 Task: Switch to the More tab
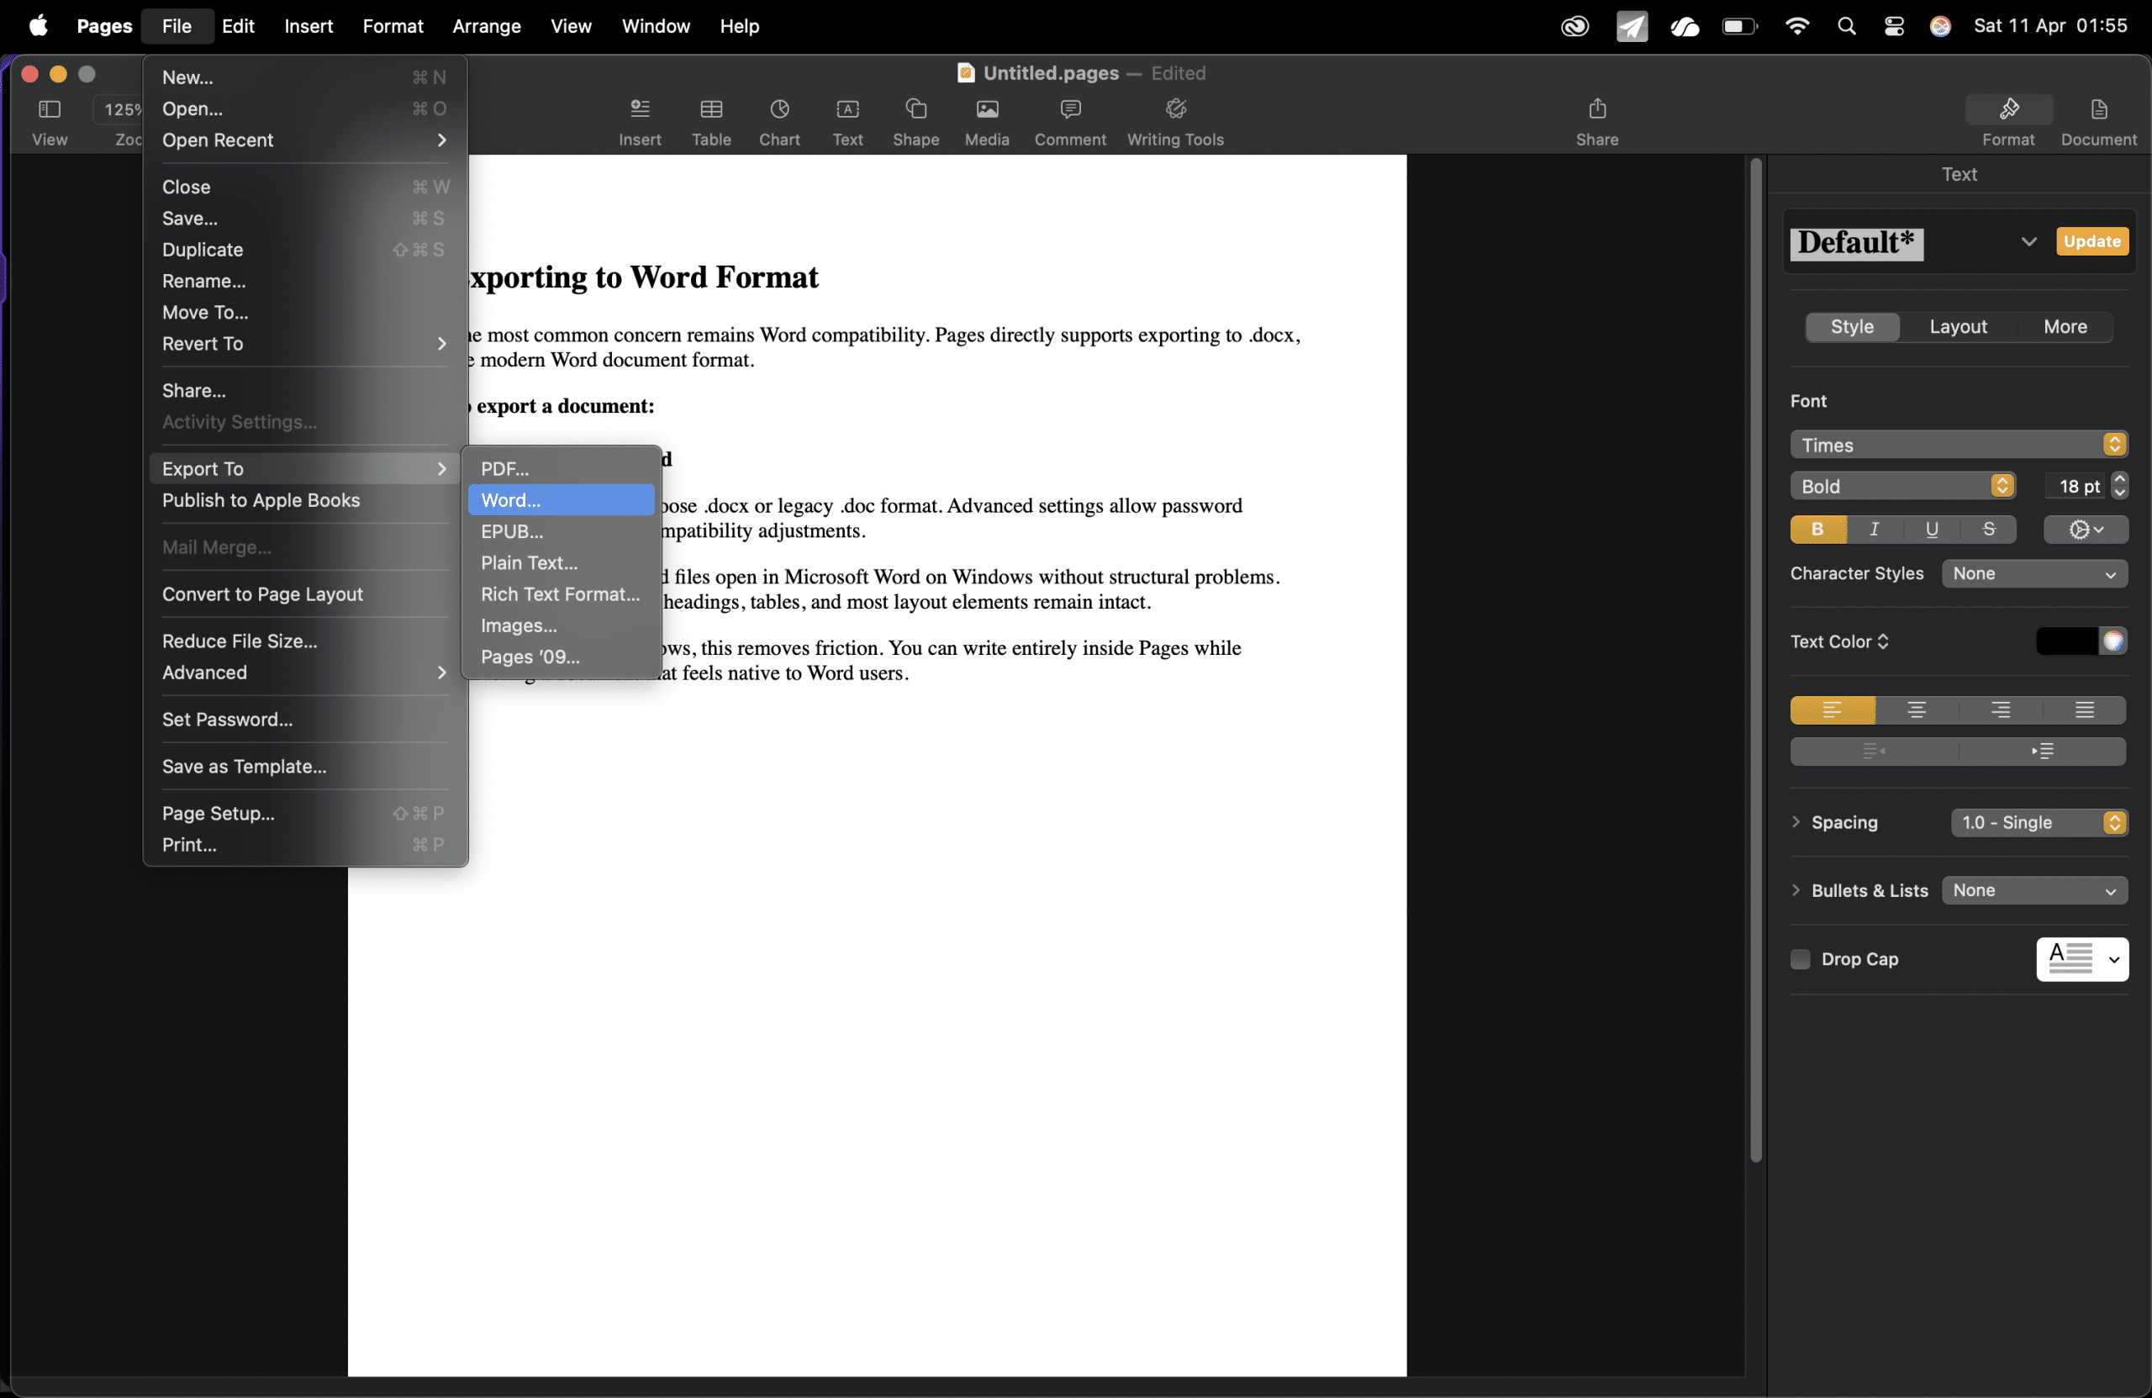tap(2065, 326)
